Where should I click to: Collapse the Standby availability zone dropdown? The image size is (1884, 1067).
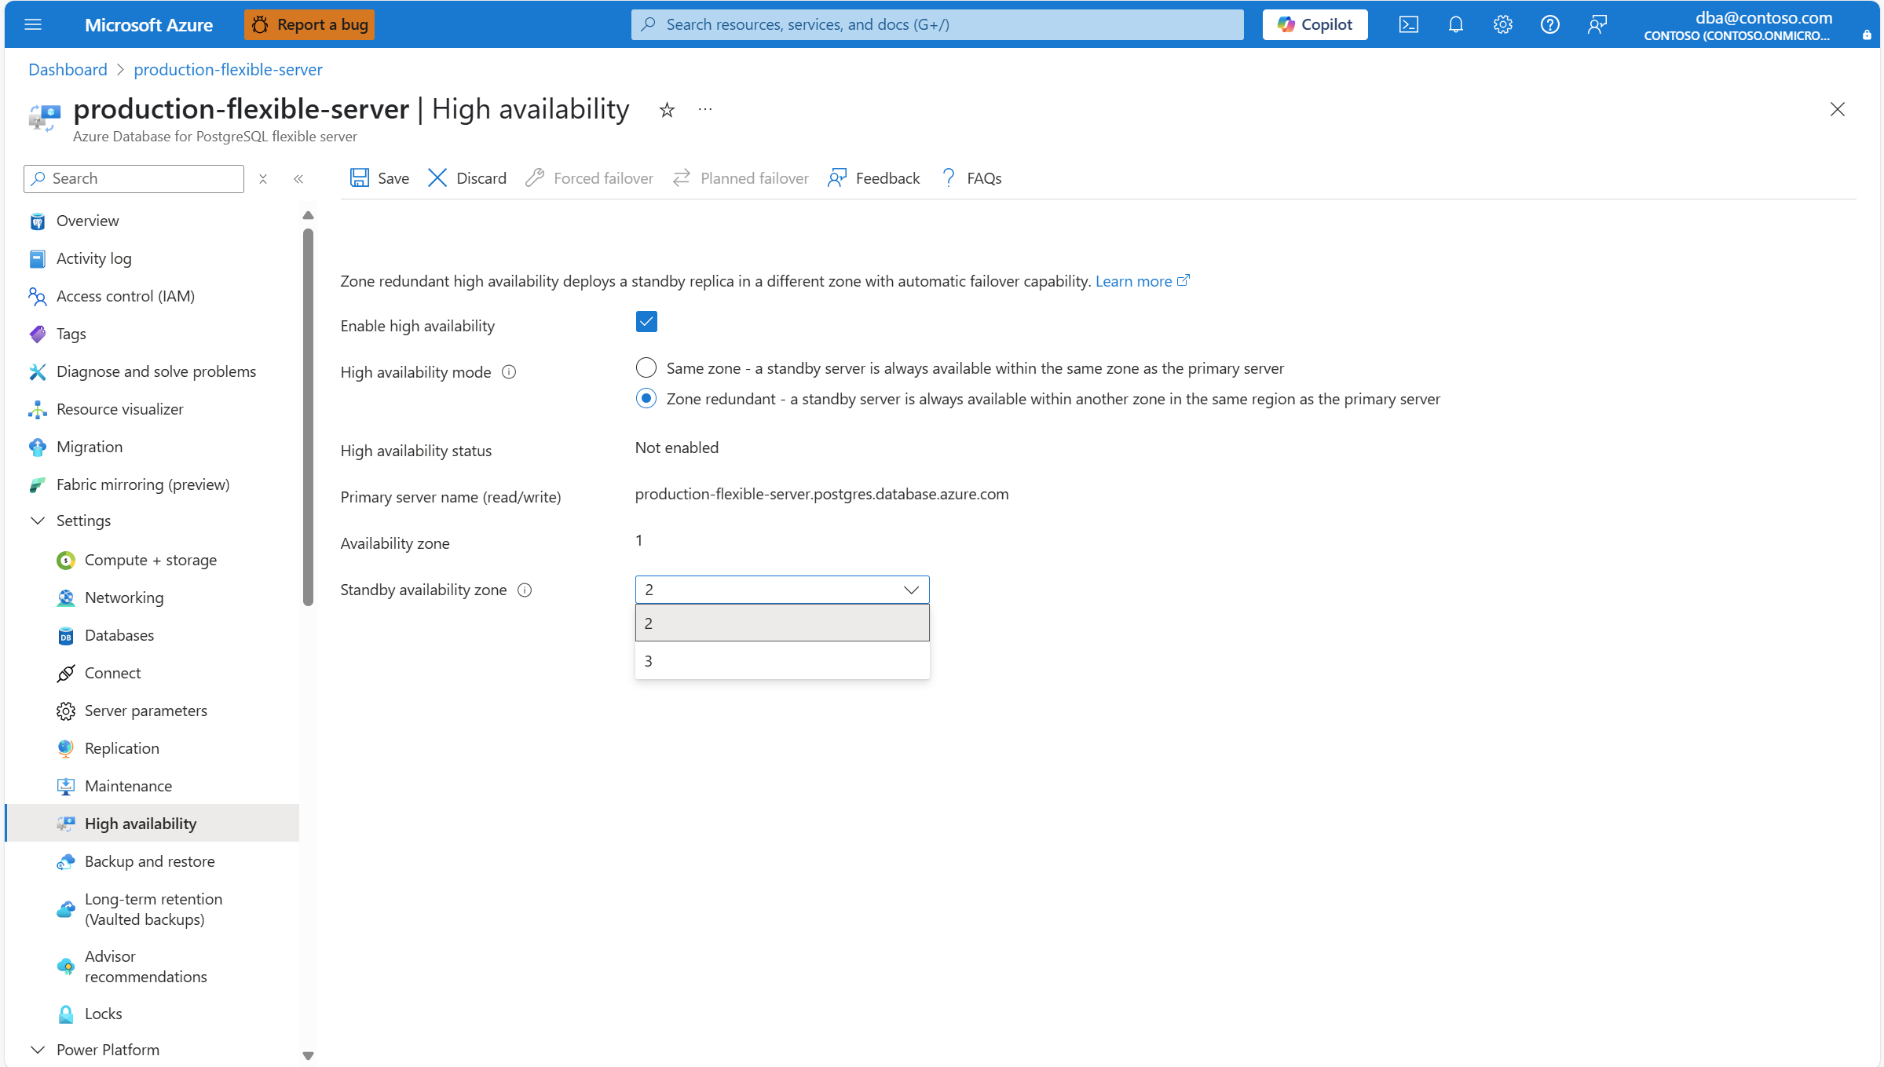[x=911, y=590]
